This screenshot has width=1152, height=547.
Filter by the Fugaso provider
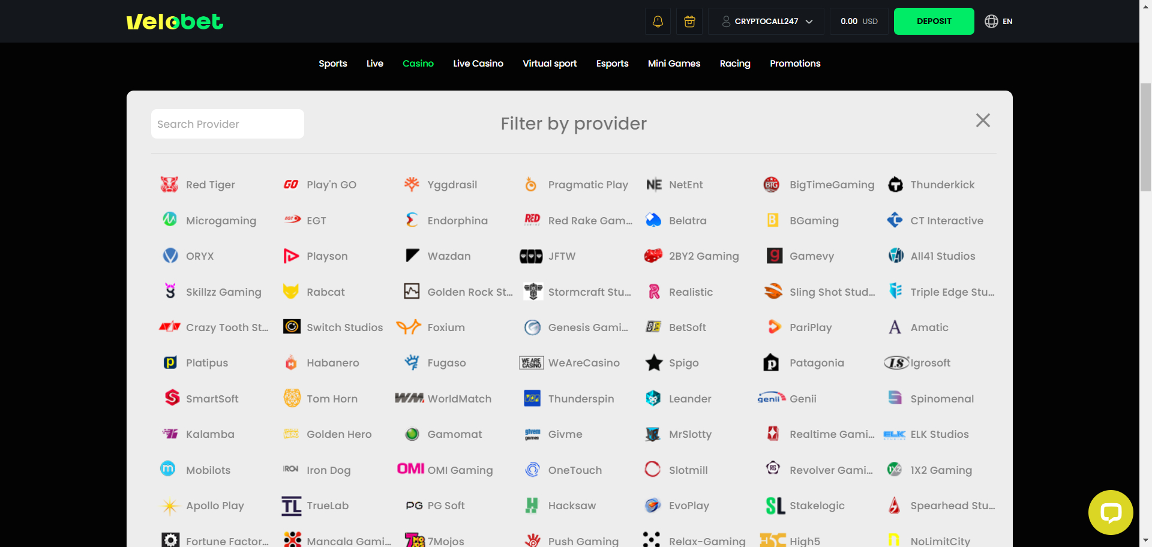437,363
